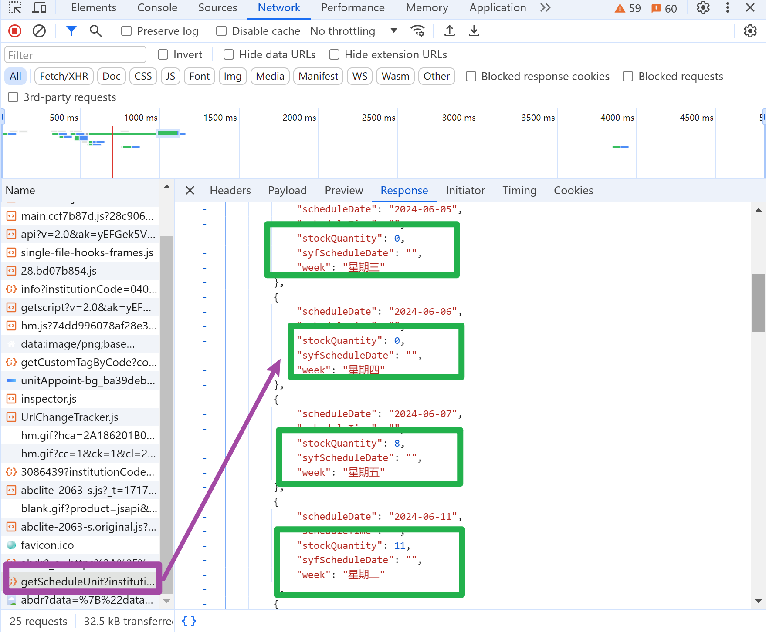Open Network panel settings gear
Screen dimensions: 766x632
tap(750, 31)
